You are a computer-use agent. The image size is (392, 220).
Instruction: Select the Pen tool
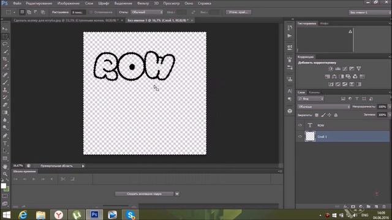[5, 136]
